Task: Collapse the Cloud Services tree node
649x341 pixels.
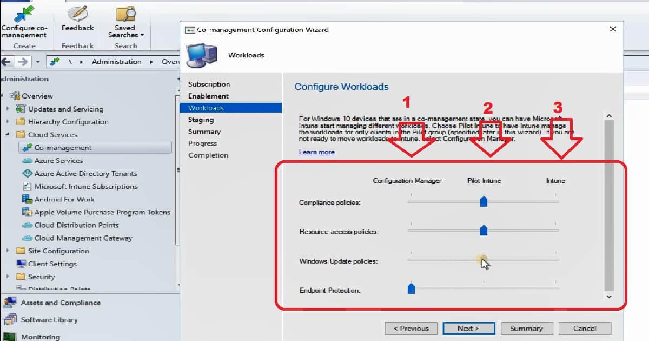Action: 8,135
